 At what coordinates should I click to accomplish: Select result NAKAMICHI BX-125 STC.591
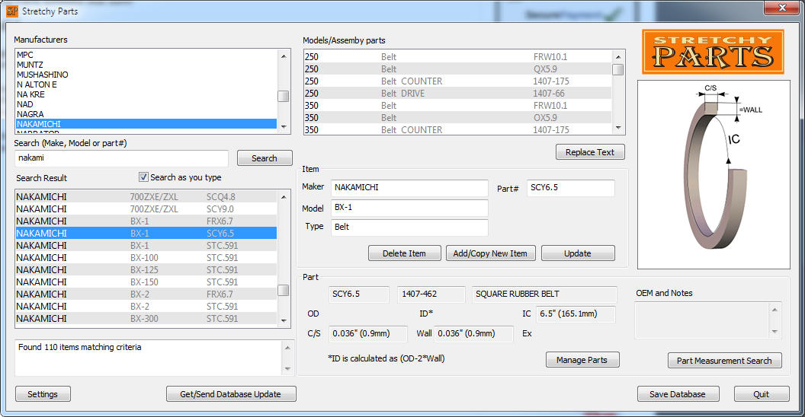pos(146,270)
